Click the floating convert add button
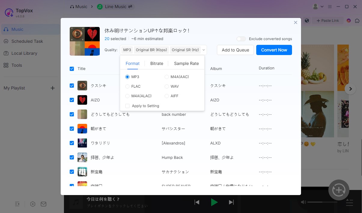 coord(339,190)
